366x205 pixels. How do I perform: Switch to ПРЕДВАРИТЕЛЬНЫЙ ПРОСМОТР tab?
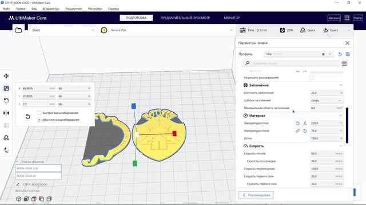tap(185, 18)
